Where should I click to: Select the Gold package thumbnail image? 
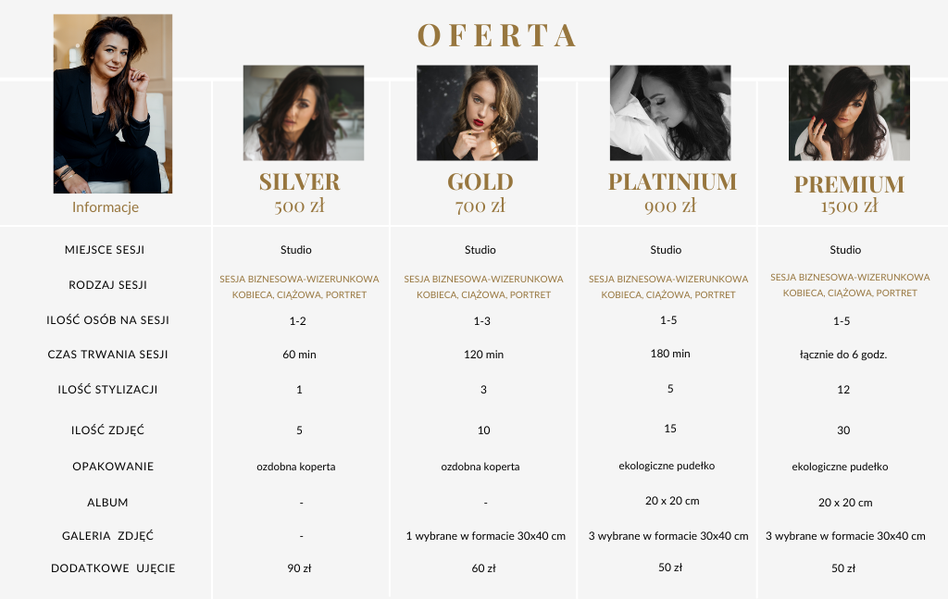(477, 113)
